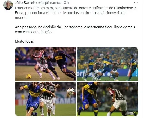This screenshot has height=118, width=149.
Task: Click the paragraph starting with Ano passado
Action: tap(75, 29)
